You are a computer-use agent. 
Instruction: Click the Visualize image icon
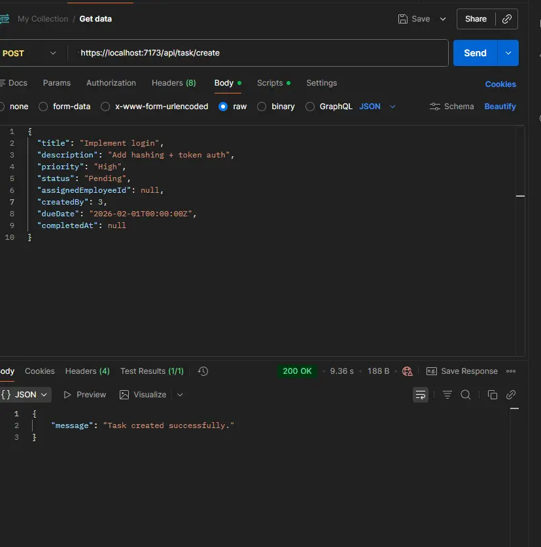click(x=124, y=395)
